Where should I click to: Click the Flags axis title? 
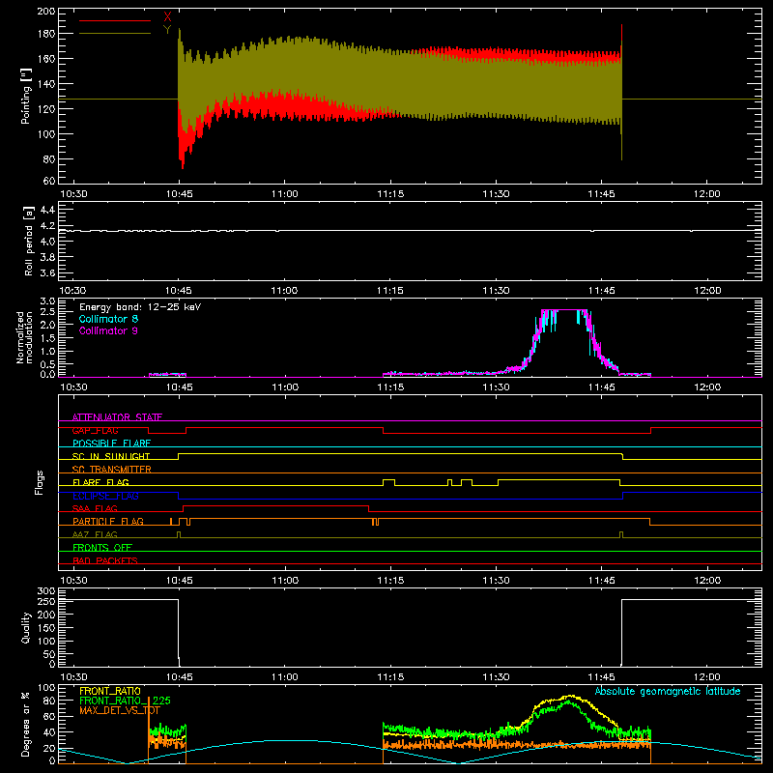coord(40,482)
